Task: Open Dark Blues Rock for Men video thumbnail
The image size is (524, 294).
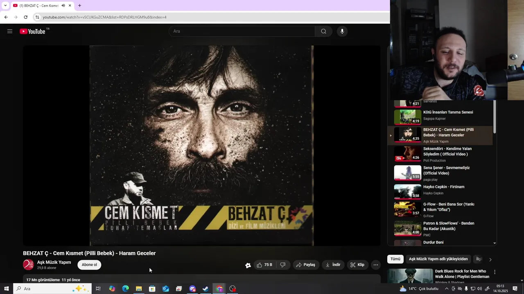Action: (410, 276)
